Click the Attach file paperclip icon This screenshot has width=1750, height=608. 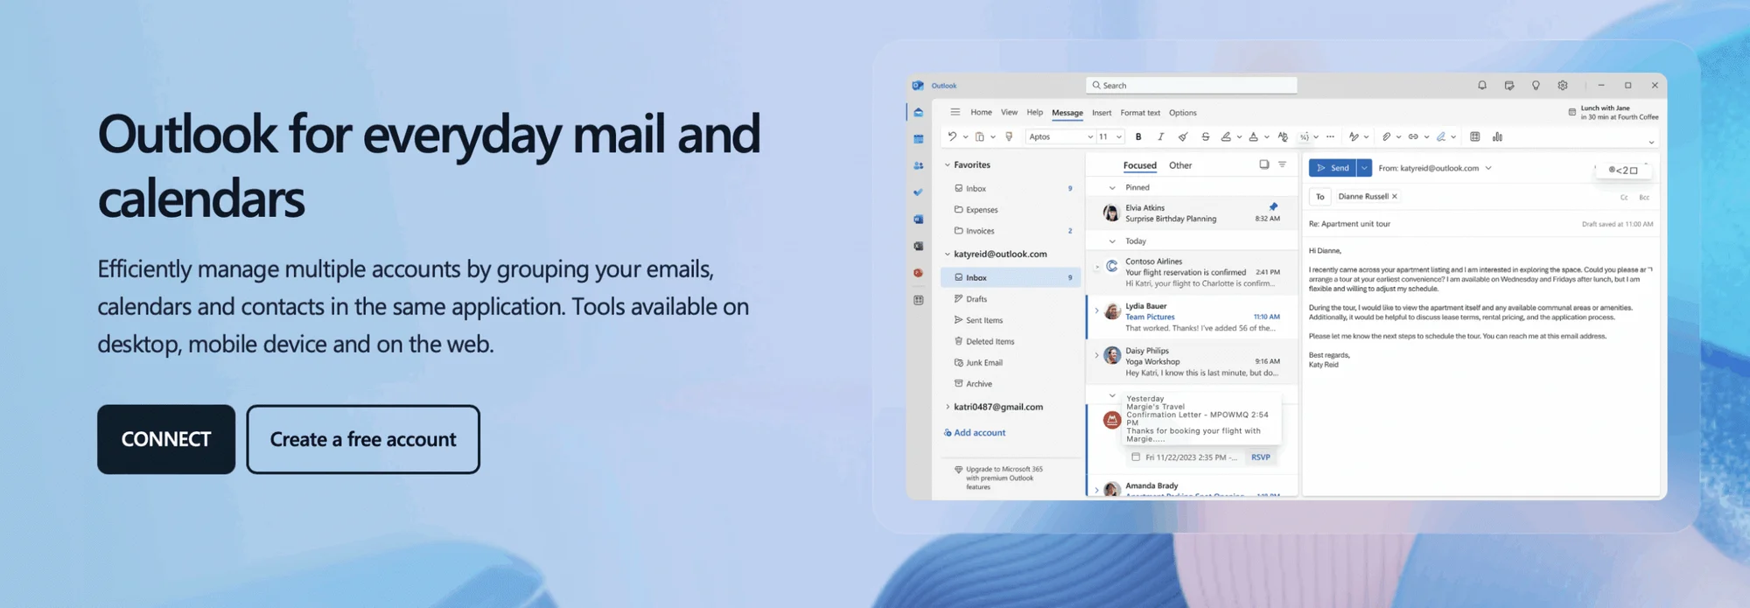[1386, 136]
